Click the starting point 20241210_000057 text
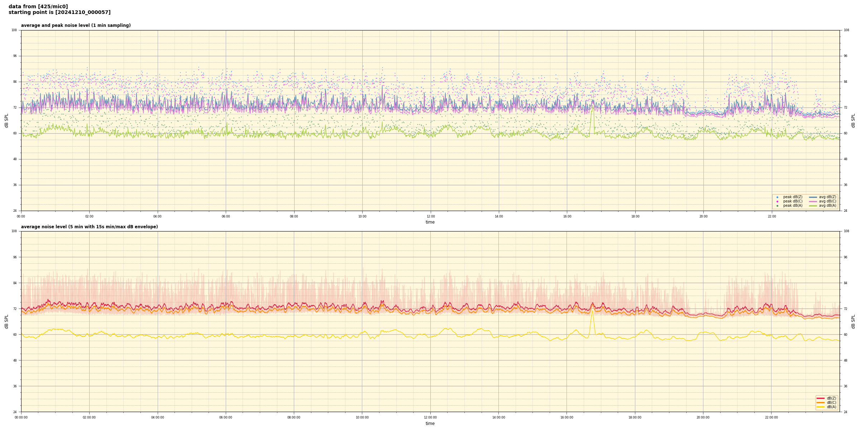The height and width of the screenshot is (430, 860). pos(59,13)
